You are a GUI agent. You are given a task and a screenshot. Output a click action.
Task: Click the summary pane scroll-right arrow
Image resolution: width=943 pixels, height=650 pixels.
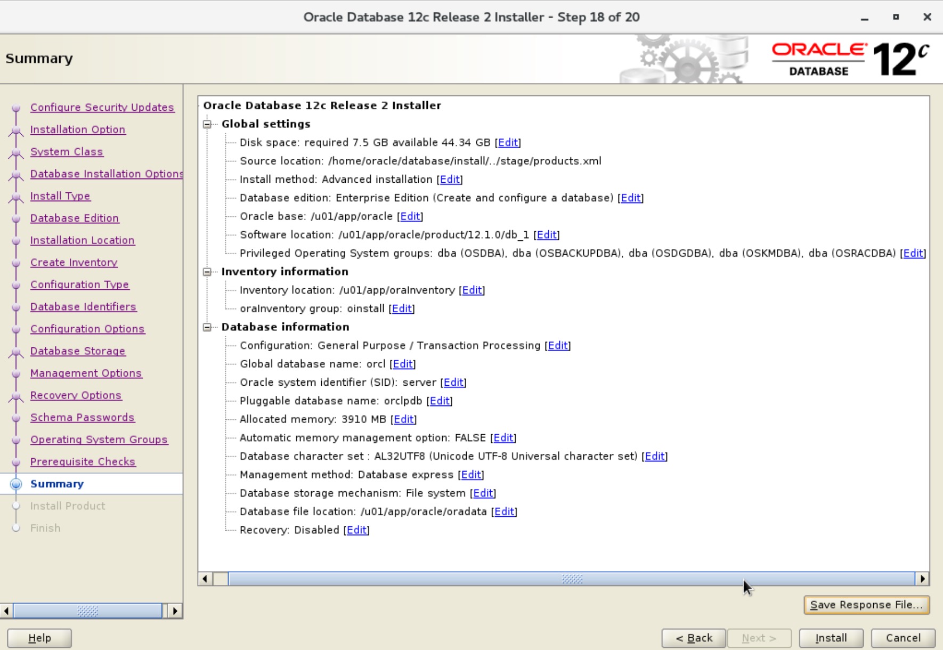pyautogui.click(x=922, y=579)
